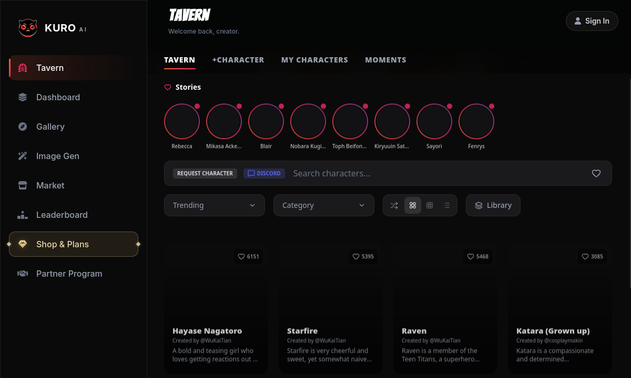The width and height of the screenshot is (631, 378).
Task: Open Rebecca's story circle
Action: (182, 121)
